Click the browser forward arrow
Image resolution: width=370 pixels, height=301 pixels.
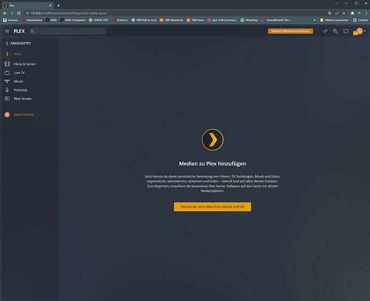tap(12, 13)
